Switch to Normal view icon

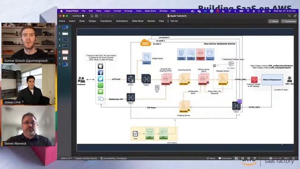pos(237,158)
